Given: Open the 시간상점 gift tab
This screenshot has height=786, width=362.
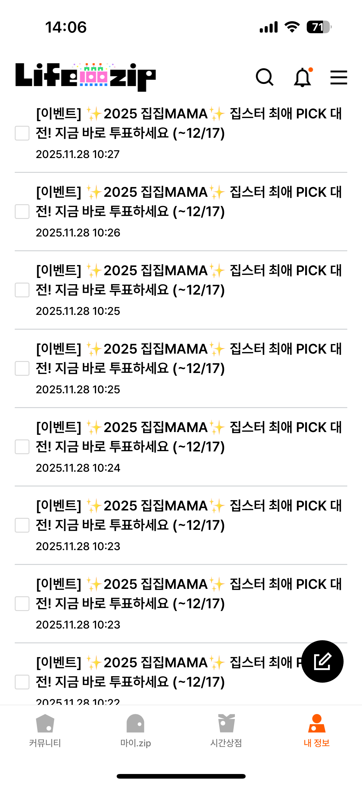Looking at the screenshot, I should click(x=226, y=731).
